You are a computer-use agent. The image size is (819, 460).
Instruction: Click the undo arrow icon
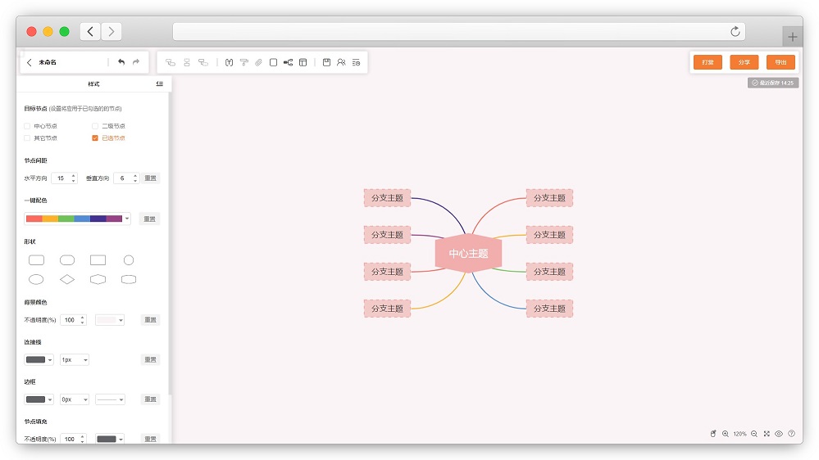click(x=121, y=62)
